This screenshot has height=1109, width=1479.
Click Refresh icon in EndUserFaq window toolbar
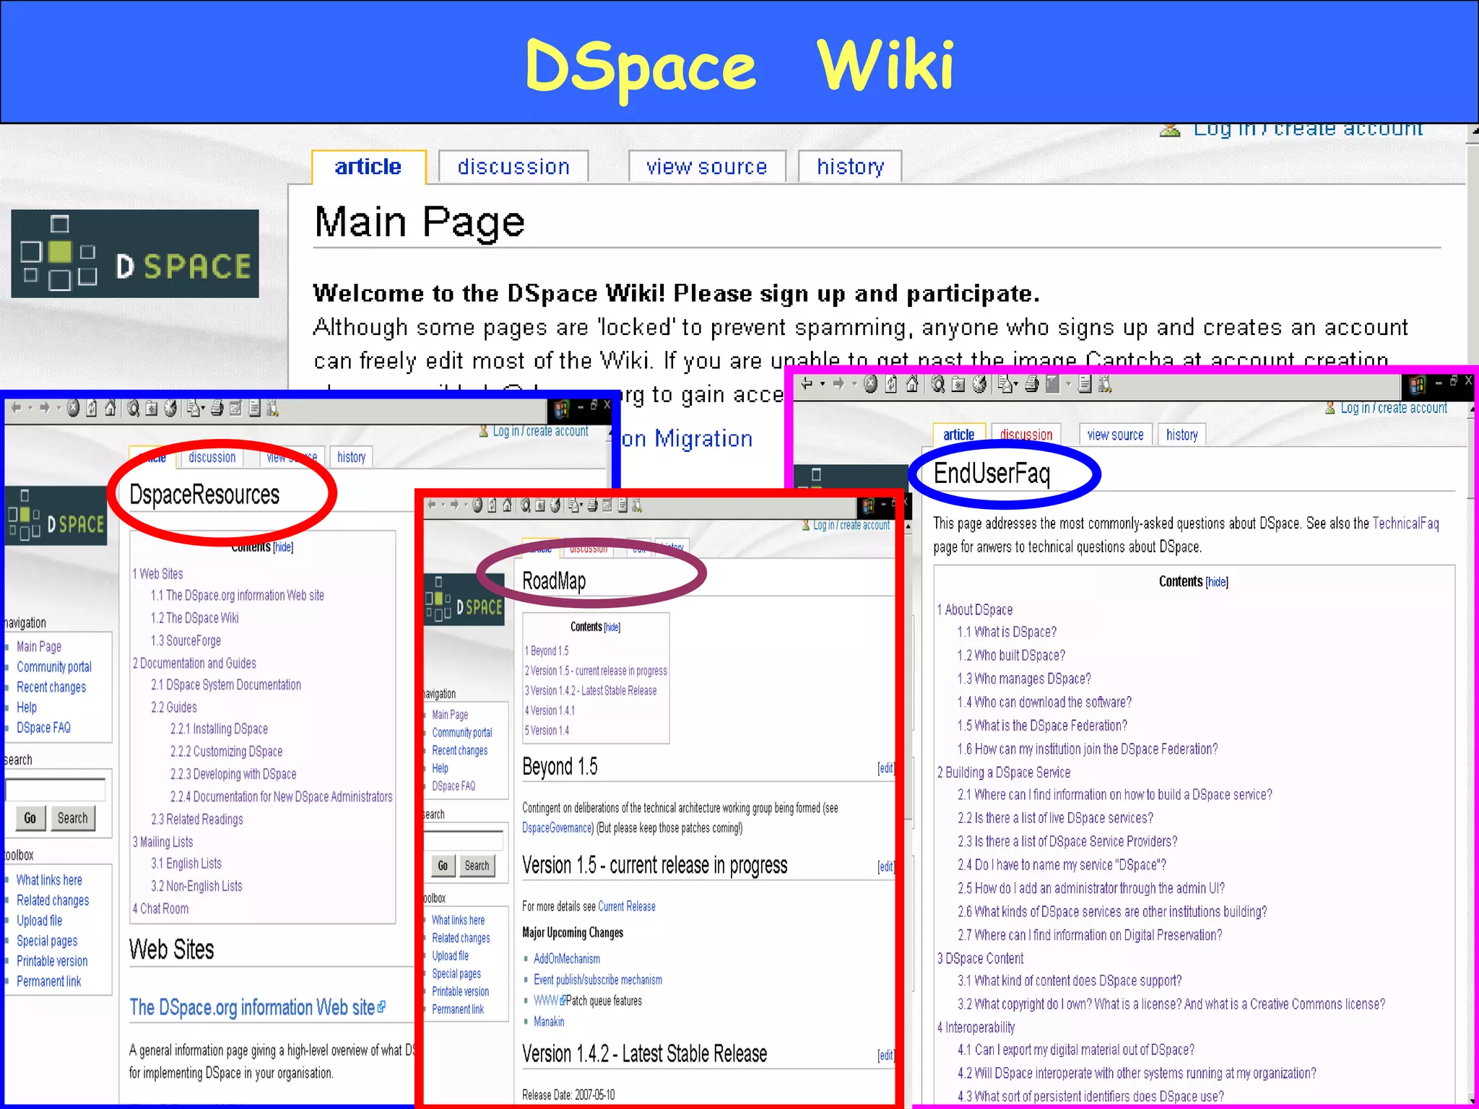(891, 383)
